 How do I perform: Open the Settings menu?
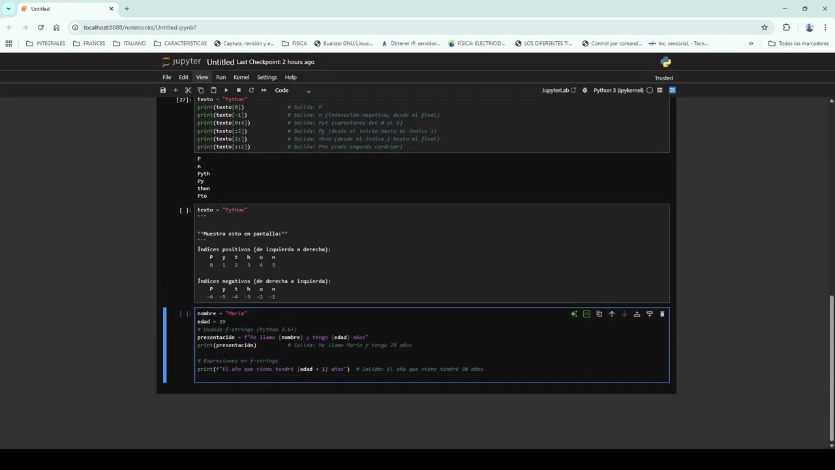pyautogui.click(x=267, y=77)
